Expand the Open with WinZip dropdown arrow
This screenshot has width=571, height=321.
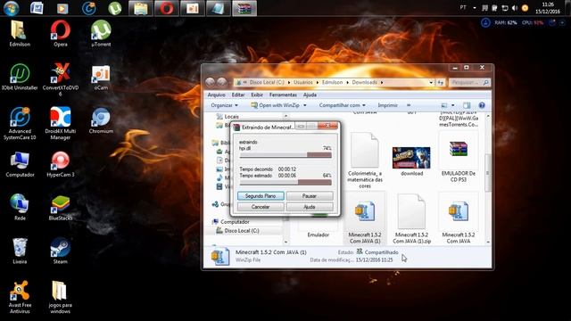[x=305, y=105]
